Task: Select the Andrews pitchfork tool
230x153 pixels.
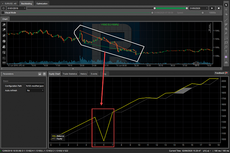Action: tap(226, 33)
